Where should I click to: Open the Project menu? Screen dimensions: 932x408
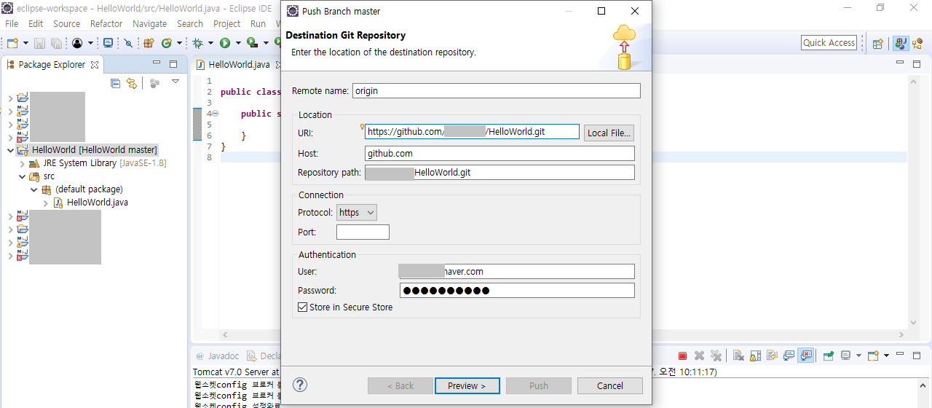(x=227, y=23)
